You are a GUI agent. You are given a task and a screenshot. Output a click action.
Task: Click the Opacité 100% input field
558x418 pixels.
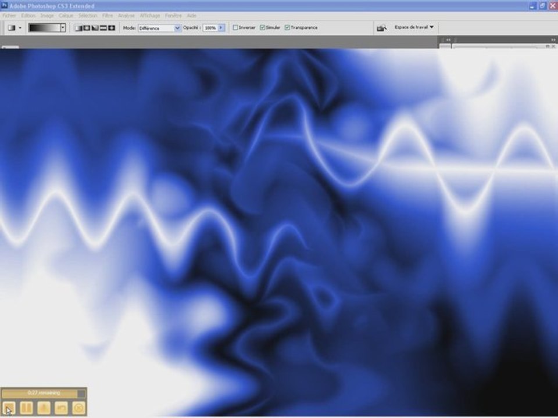point(210,28)
